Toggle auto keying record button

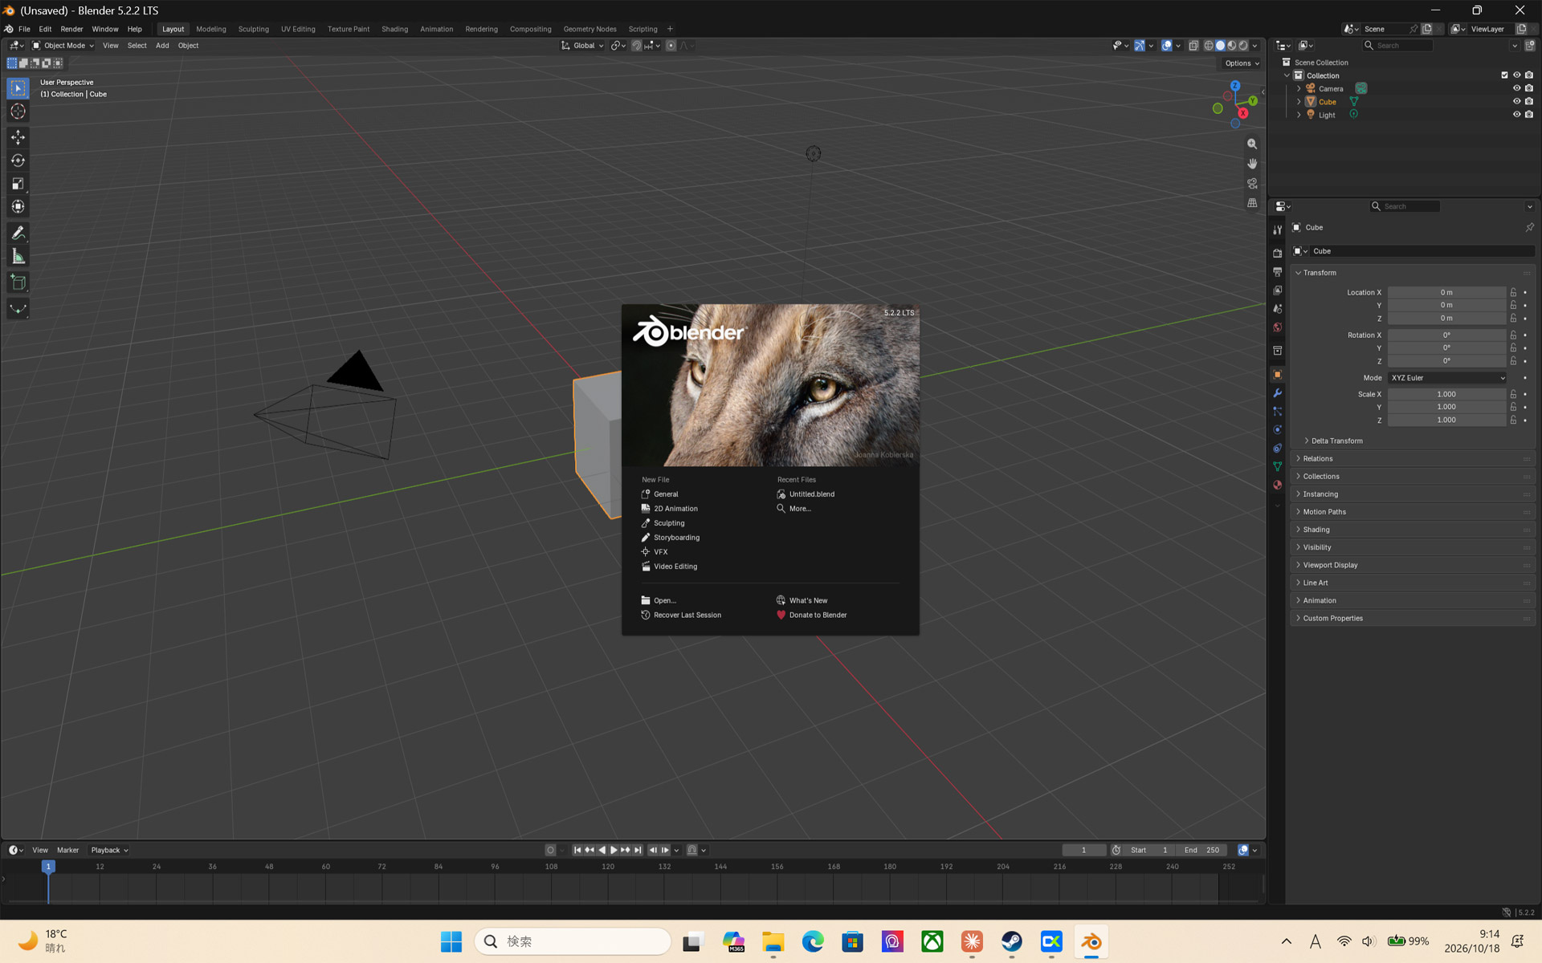(x=550, y=850)
